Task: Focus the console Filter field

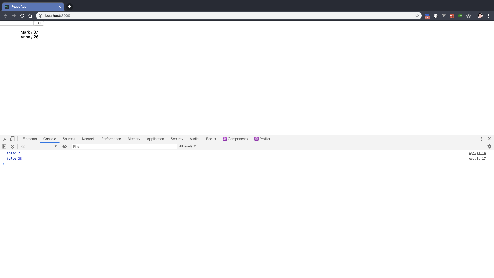Action: click(x=124, y=146)
